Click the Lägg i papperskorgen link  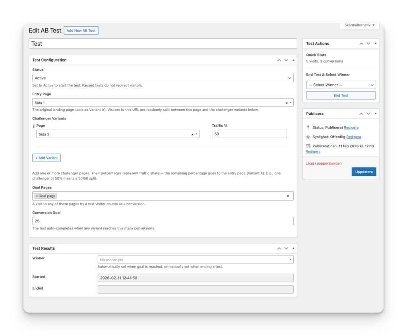[324, 163]
